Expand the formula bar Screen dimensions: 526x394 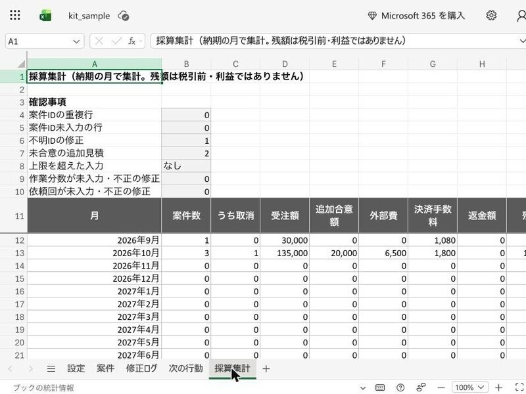(522, 41)
